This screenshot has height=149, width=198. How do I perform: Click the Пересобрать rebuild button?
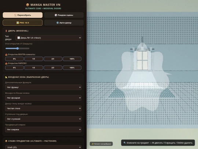coord(23,15)
